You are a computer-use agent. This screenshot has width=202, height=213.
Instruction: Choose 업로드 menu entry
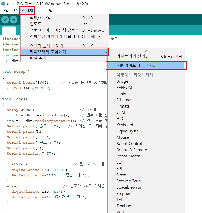[x=65, y=24]
